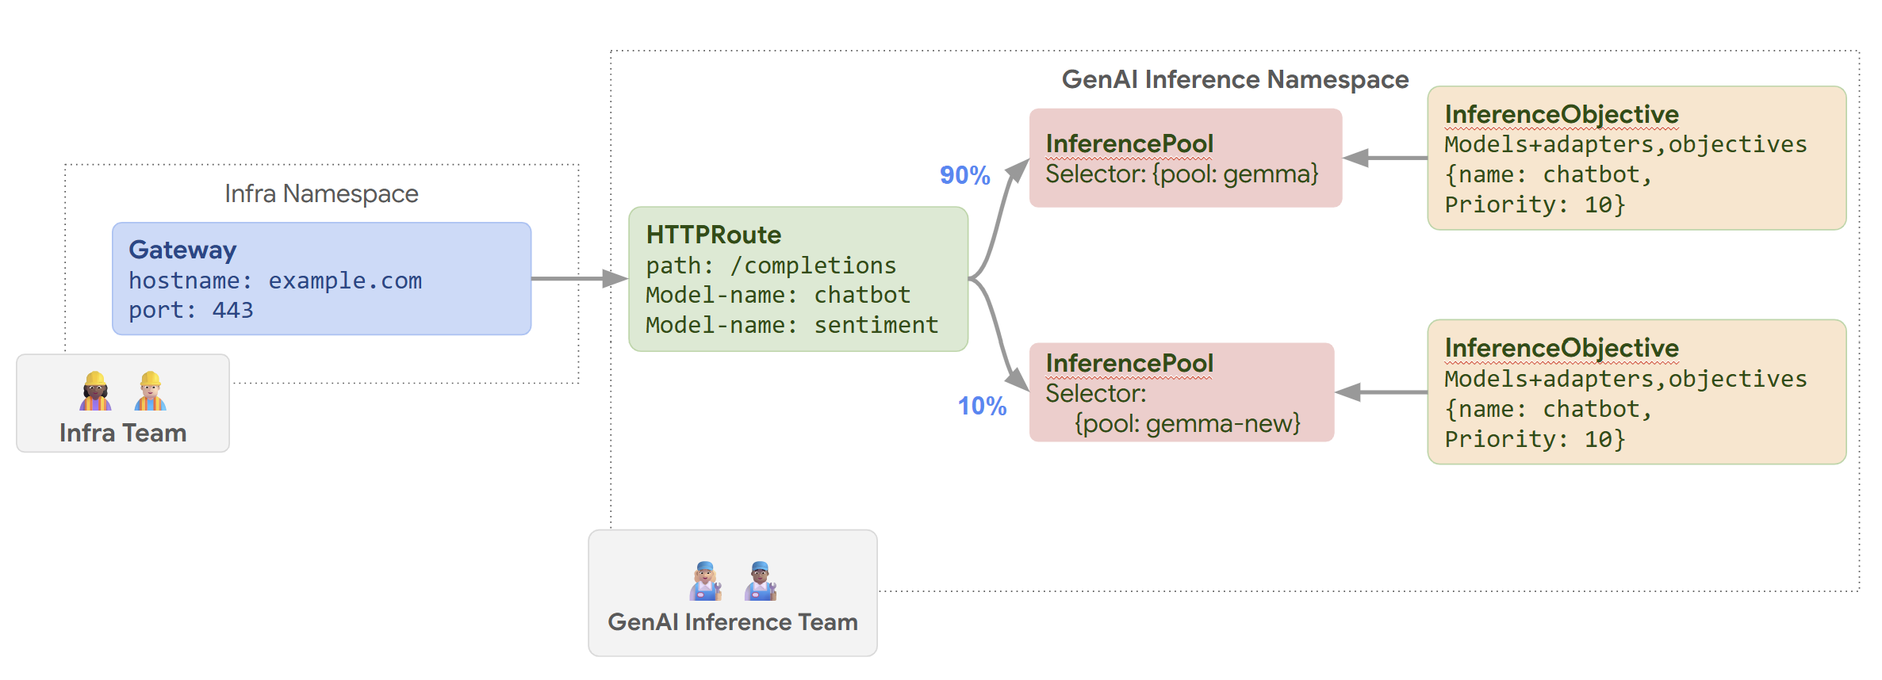1882x680 pixels.
Task: Click the left mechanic icon above GenAI Inference Team
Action: [x=705, y=581]
